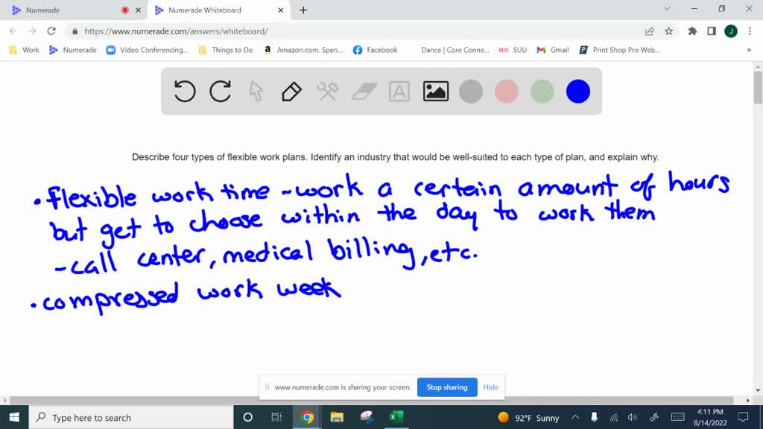
Task: Open the Insert Image tool
Action: click(435, 91)
